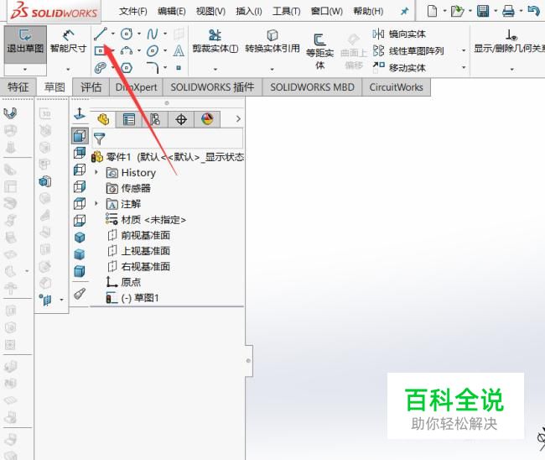Click the 等距实体 offset entities tool

319,51
